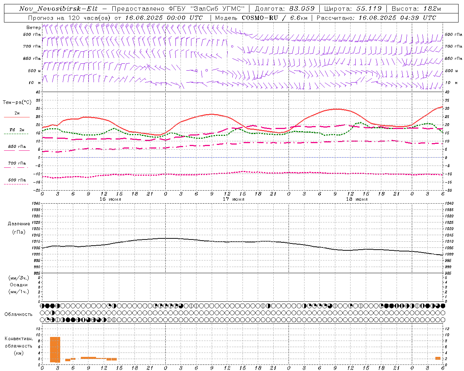
Task: Click the (мм/1ч.) precipitation unit label
Action: (x=19, y=292)
